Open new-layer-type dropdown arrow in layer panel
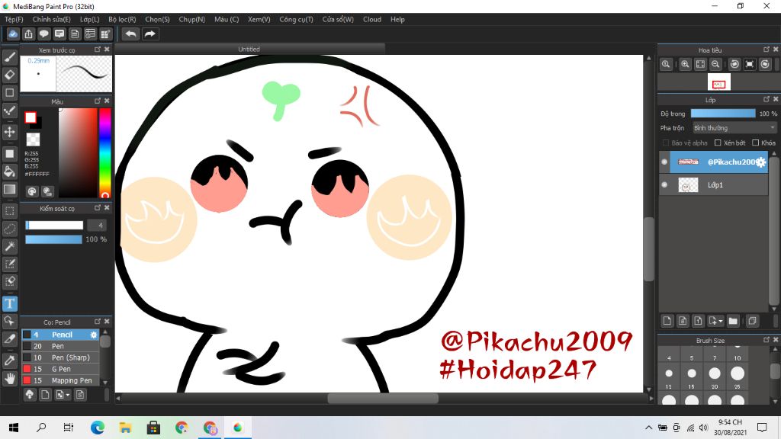 tap(715, 321)
